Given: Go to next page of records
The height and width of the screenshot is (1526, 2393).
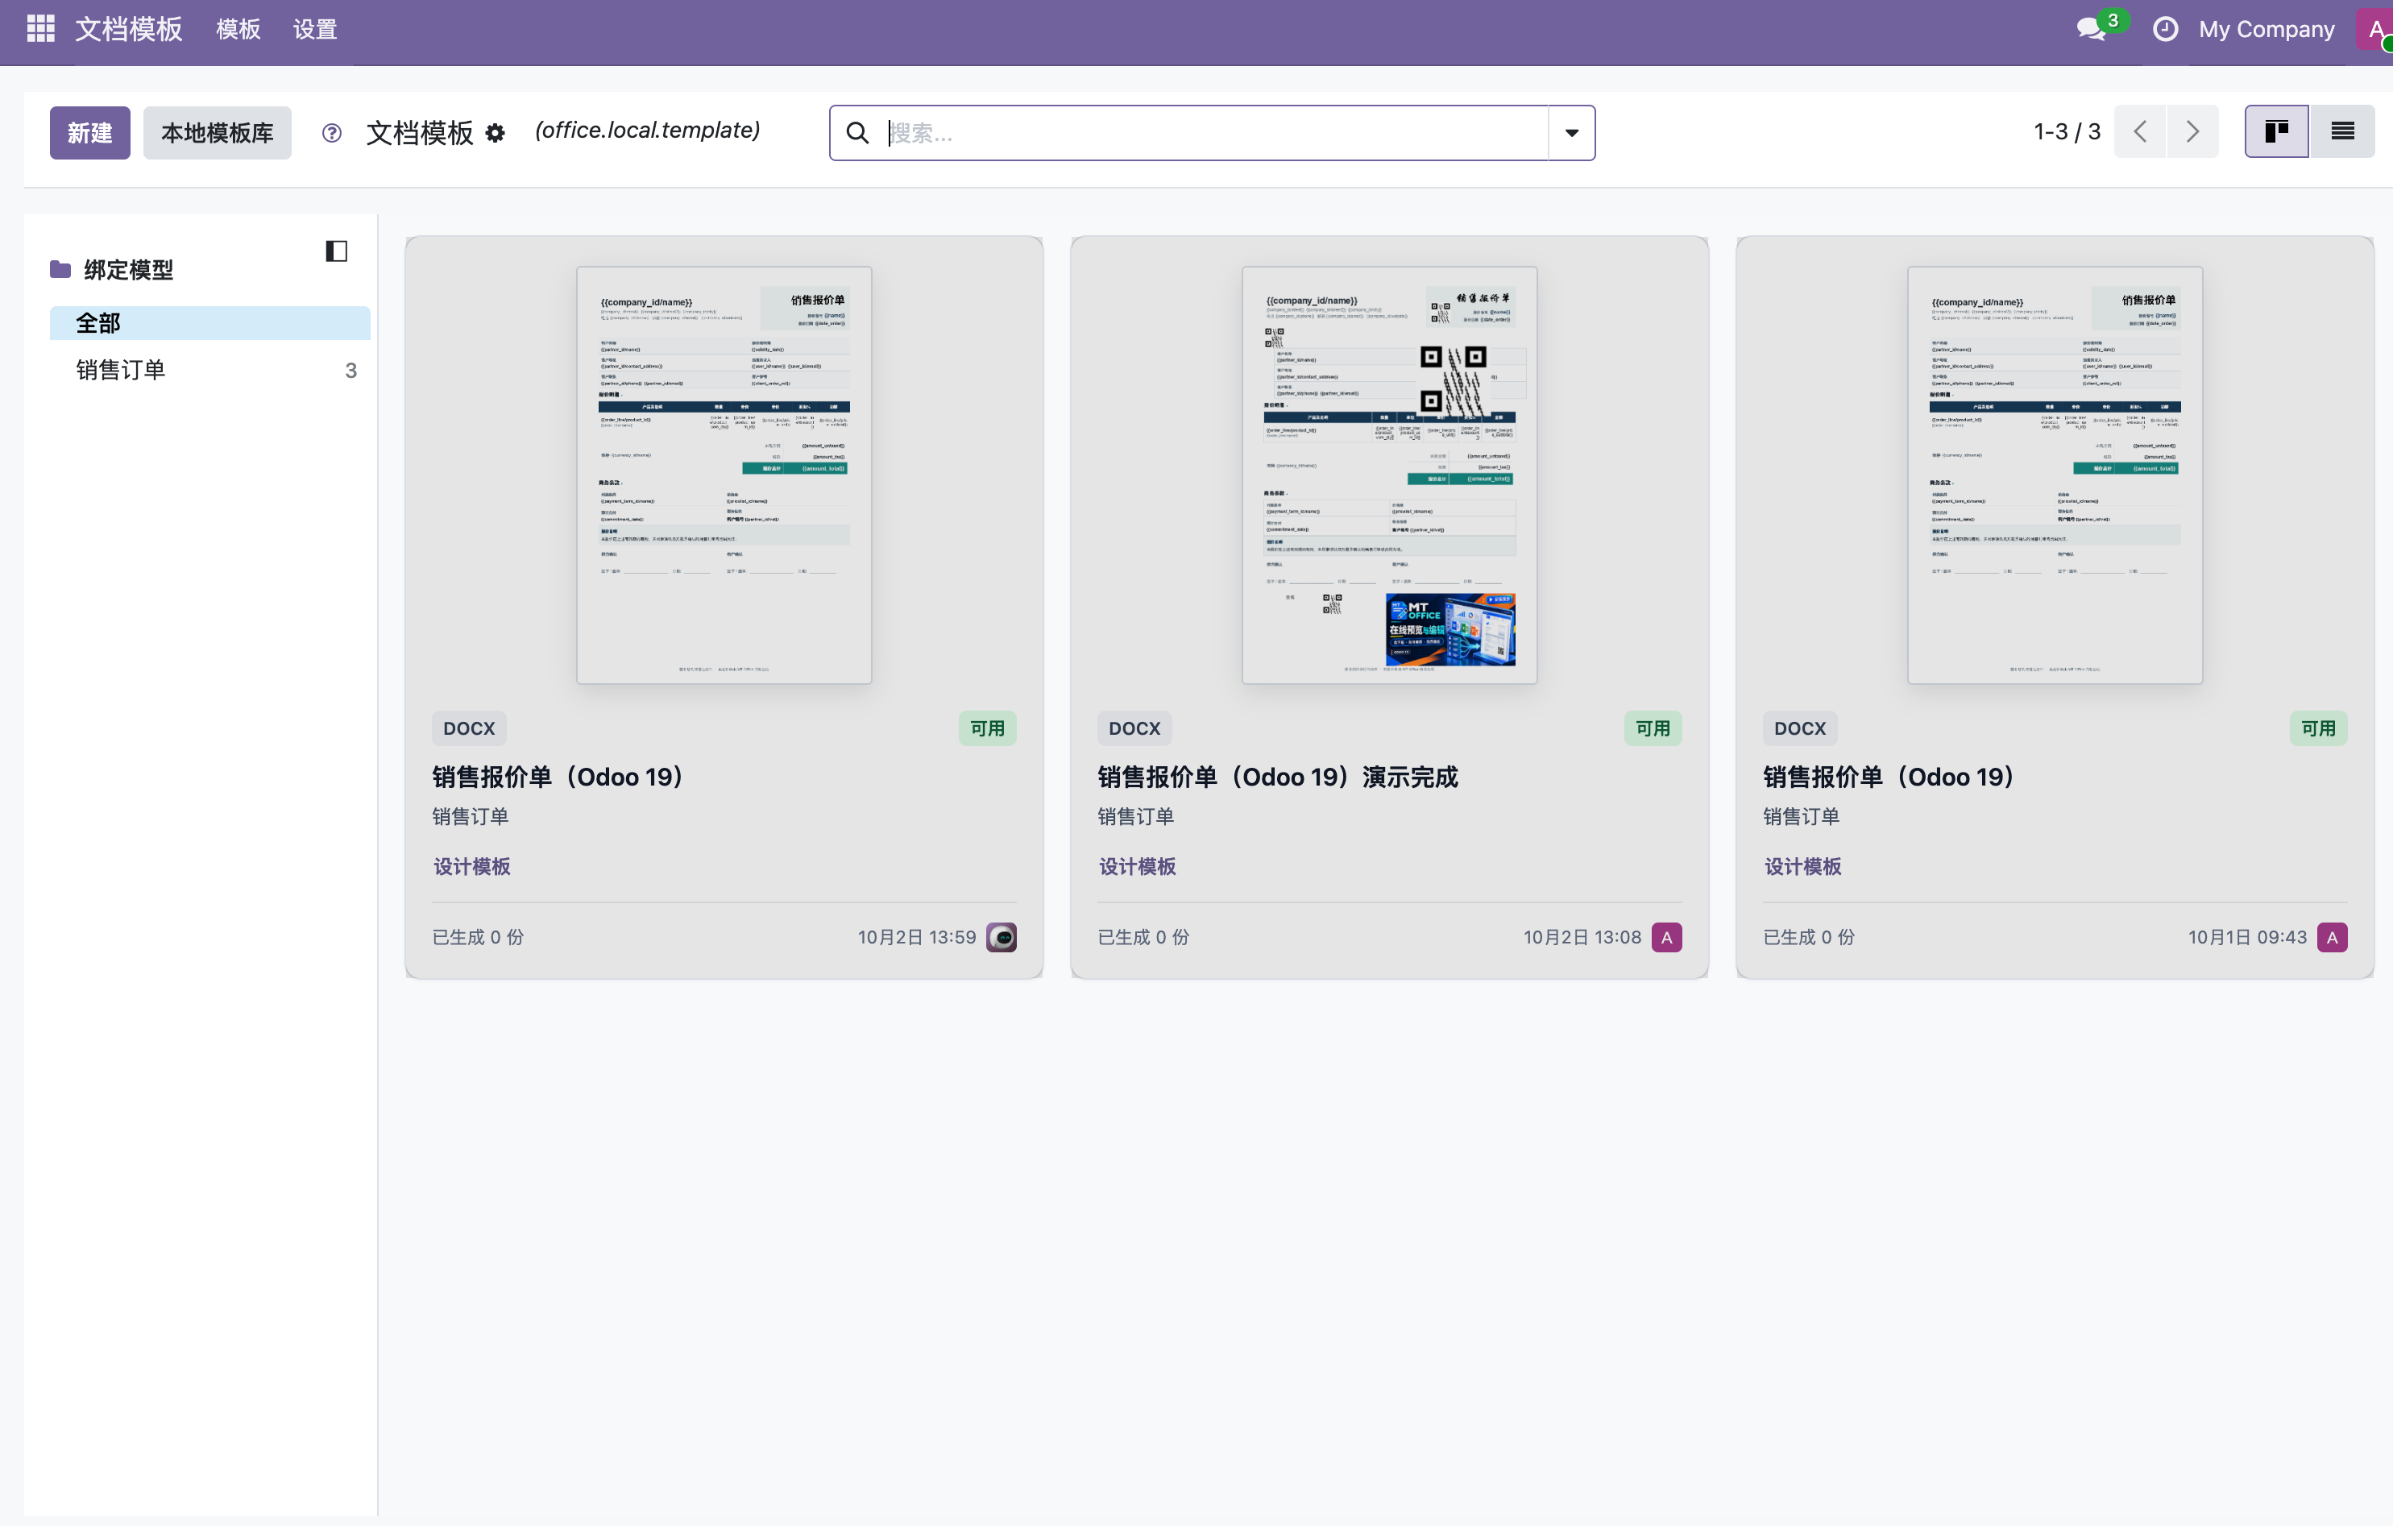Looking at the screenshot, I should pos(2192,131).
